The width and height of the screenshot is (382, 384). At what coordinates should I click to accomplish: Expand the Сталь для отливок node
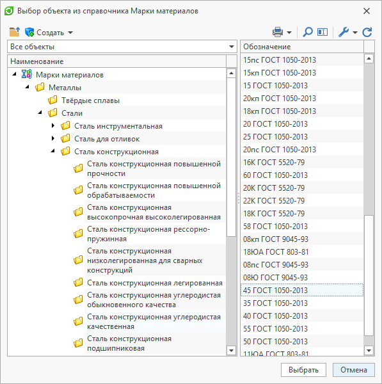[x=53, y=139]
